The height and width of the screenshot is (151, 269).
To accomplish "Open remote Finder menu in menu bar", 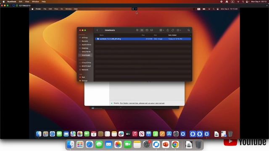I will [38, 9].
